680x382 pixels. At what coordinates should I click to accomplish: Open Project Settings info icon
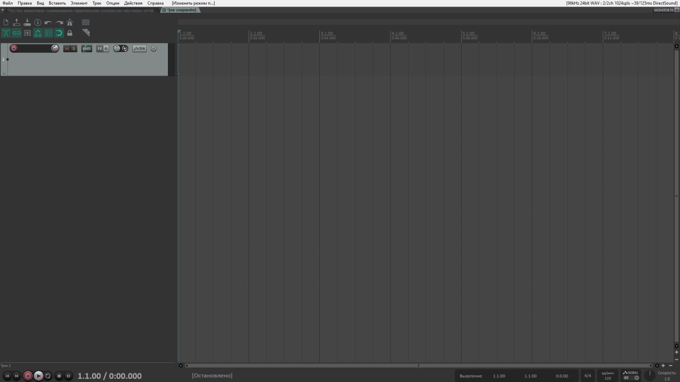38,22
